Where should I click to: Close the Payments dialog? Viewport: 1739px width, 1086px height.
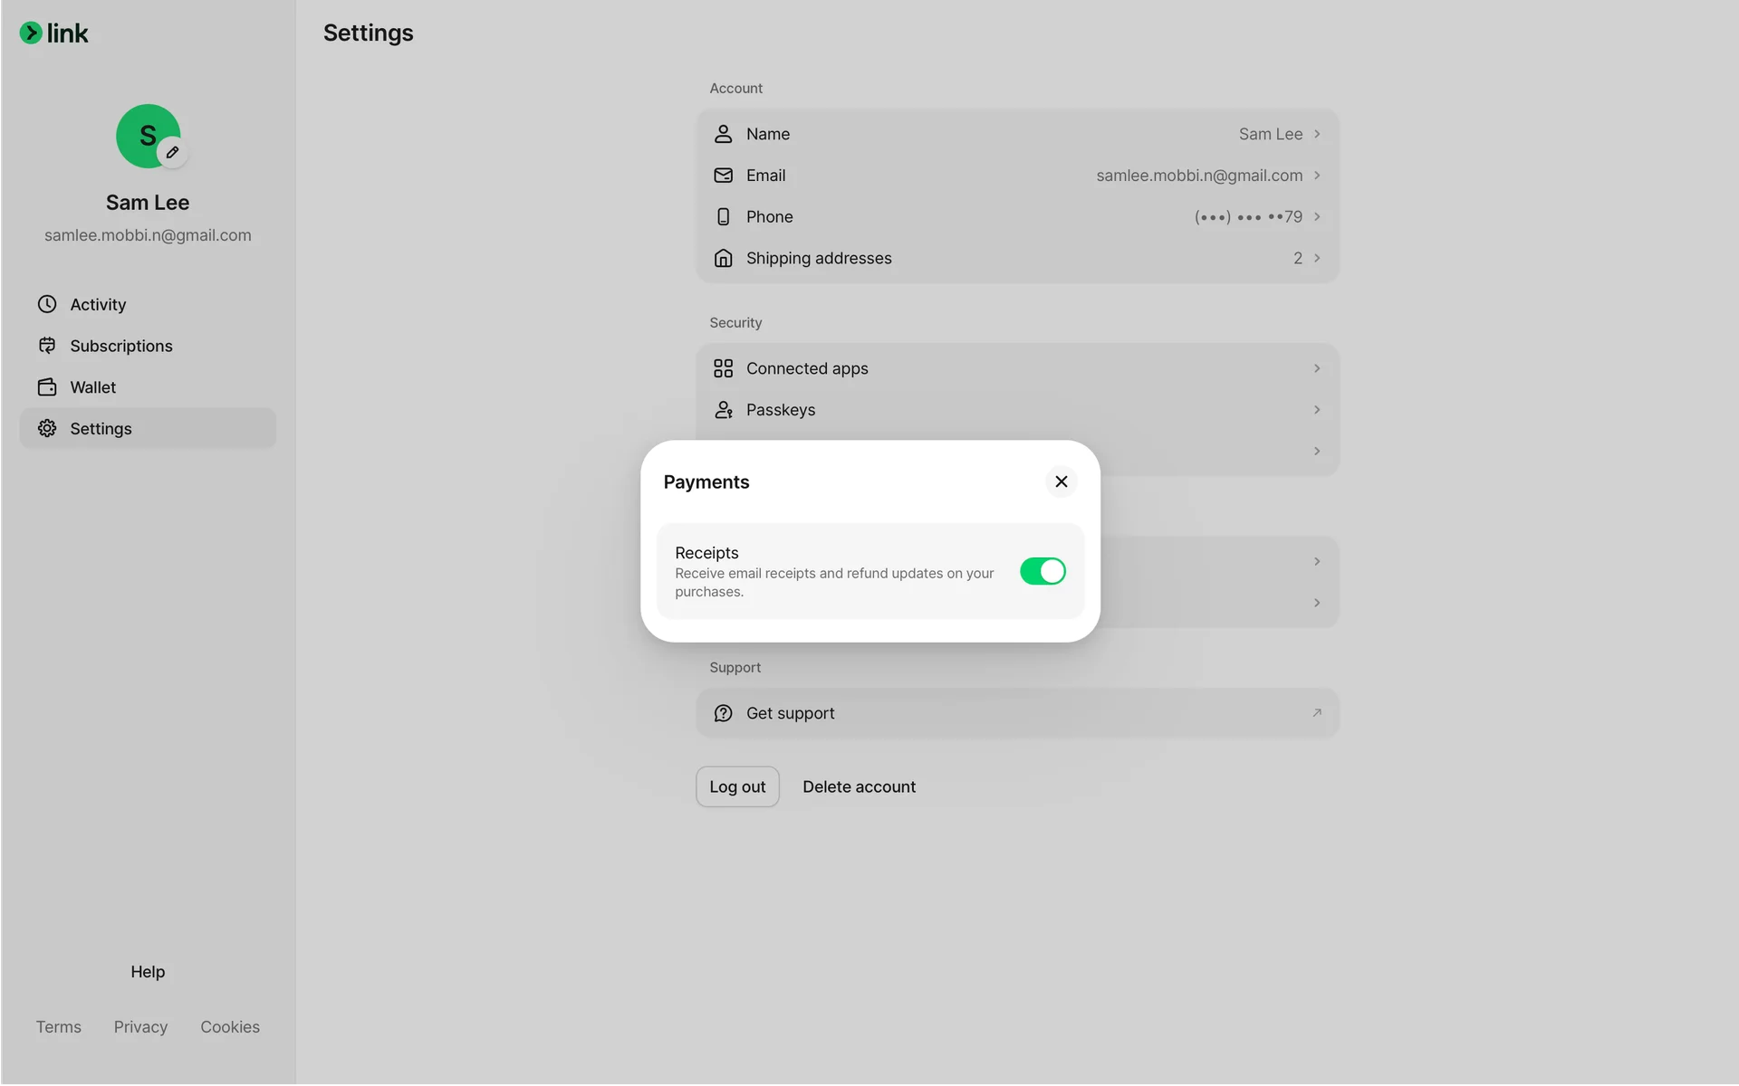[1061, 481]
